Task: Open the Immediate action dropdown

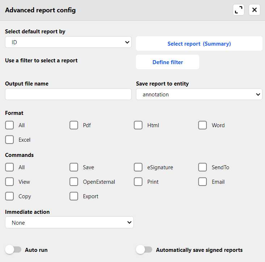Action: point(69,223)
